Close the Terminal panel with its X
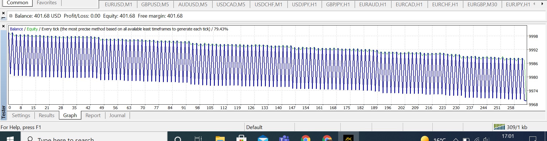 click(3, 13)
